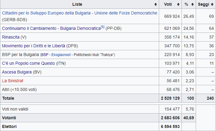
Task: Sort table by Liste column arrows
Action: tap(155, 5)
